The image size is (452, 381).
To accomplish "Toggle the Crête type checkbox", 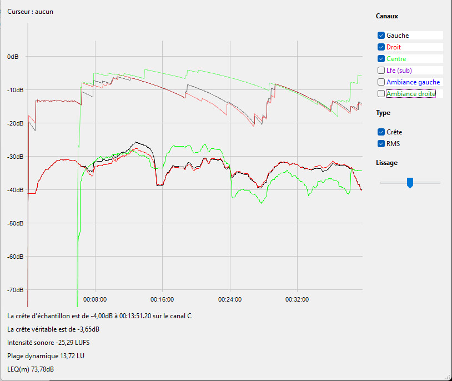I will (x=381, y=132).
